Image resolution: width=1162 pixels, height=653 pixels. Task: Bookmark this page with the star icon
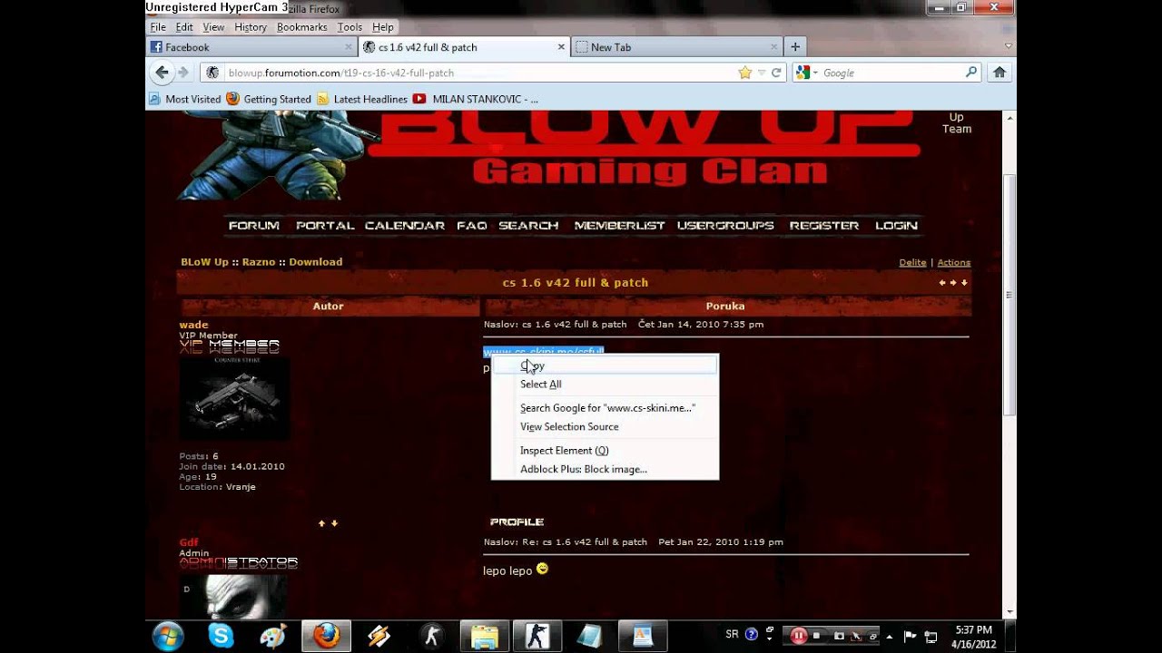pos(745,73)
